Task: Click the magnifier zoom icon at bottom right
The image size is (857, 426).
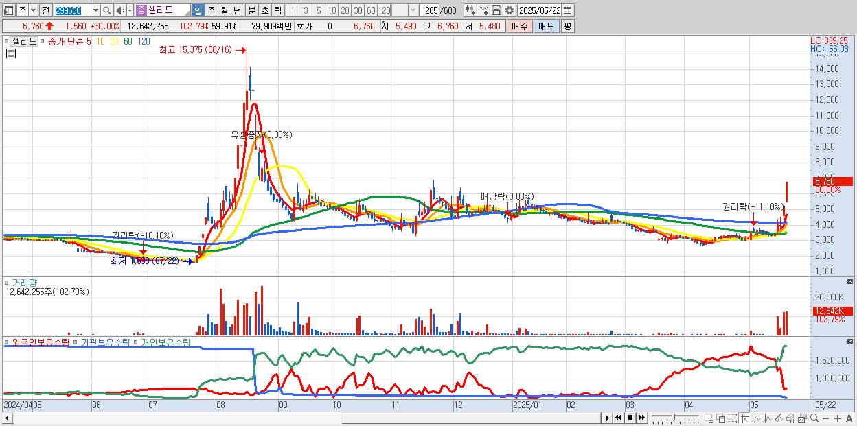Action: [814, 418]
